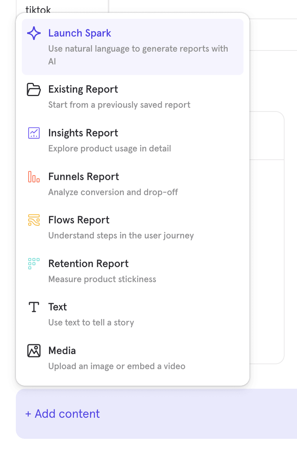Pick the Flows Report option
Screen dimensions: 297x452
point(79,220)
